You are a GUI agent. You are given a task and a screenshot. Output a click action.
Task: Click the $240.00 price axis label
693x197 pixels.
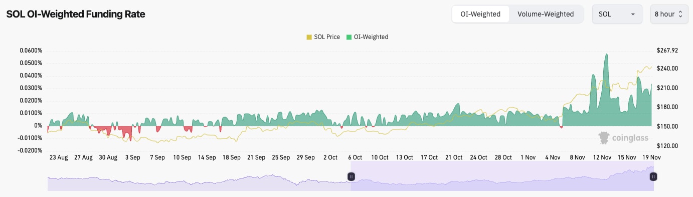[x=667, y=68]
